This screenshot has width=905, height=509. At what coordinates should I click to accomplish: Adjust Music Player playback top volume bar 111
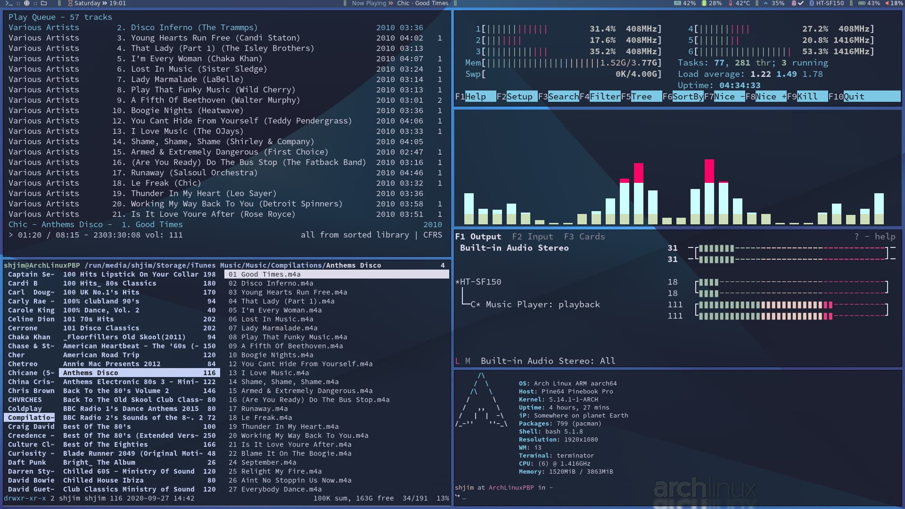[792, 305]
